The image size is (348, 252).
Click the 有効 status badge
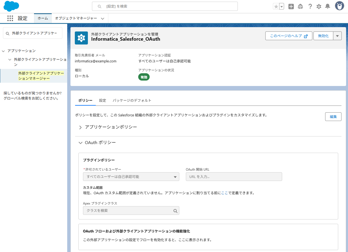point(144,77)
